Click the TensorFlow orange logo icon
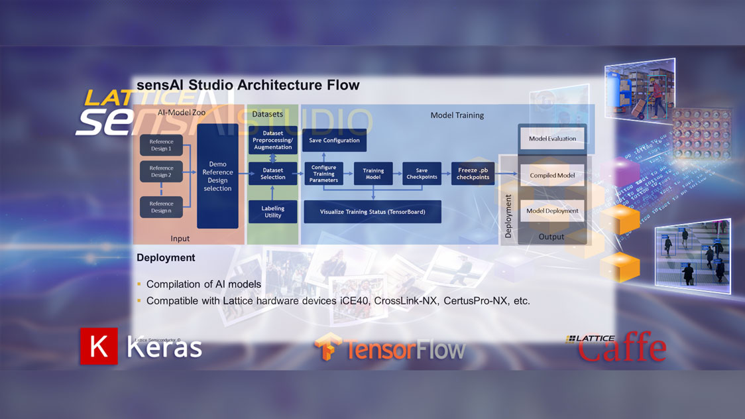 click(328, 346)
